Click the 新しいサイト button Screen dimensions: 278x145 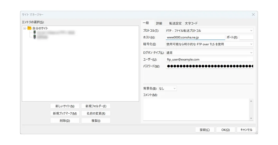pos(65,106)
